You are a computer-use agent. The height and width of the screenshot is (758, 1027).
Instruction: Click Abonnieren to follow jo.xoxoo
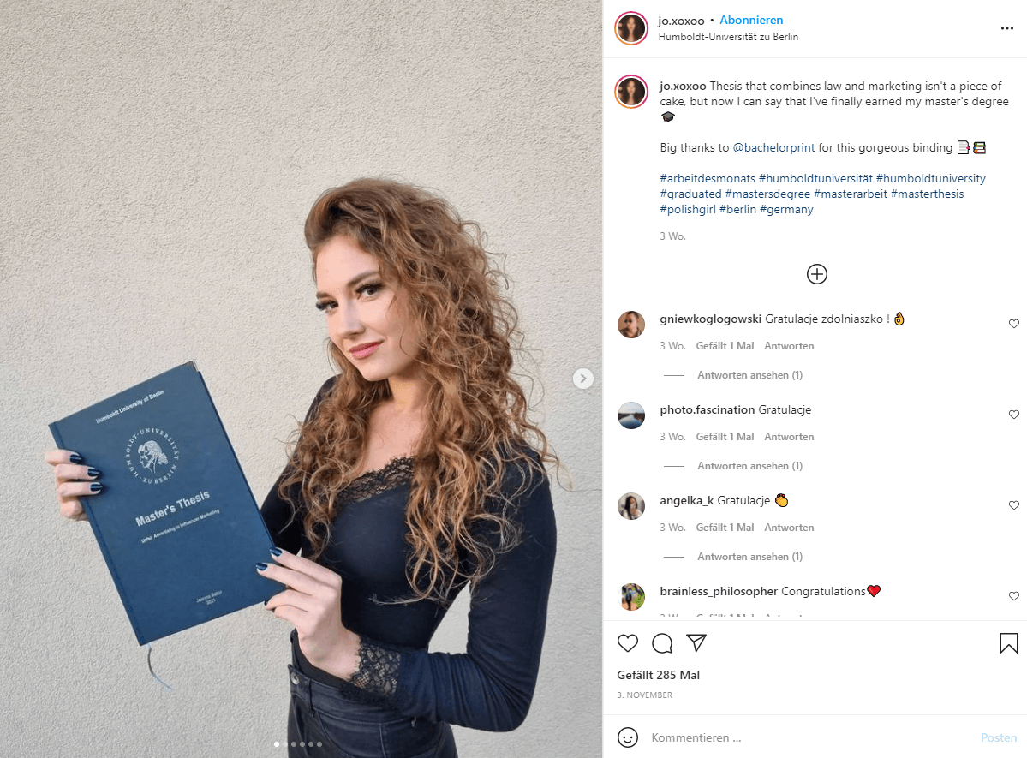751,21
